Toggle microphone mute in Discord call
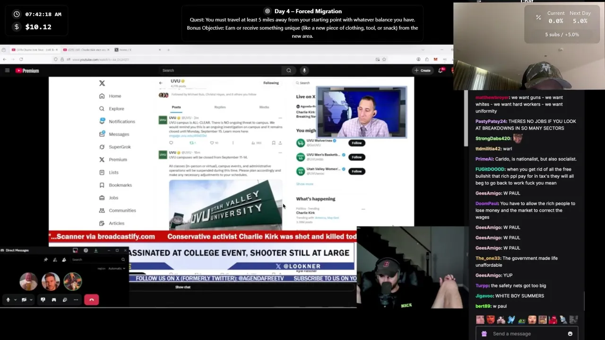Screen dimensions: 605x340 point(8,299)
